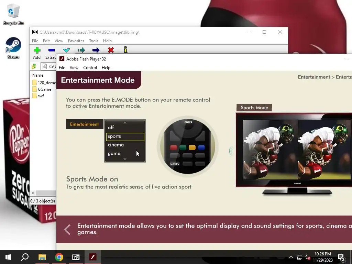Open File Explorer from taskbar
352x264 pixels.
pos(42,257)
